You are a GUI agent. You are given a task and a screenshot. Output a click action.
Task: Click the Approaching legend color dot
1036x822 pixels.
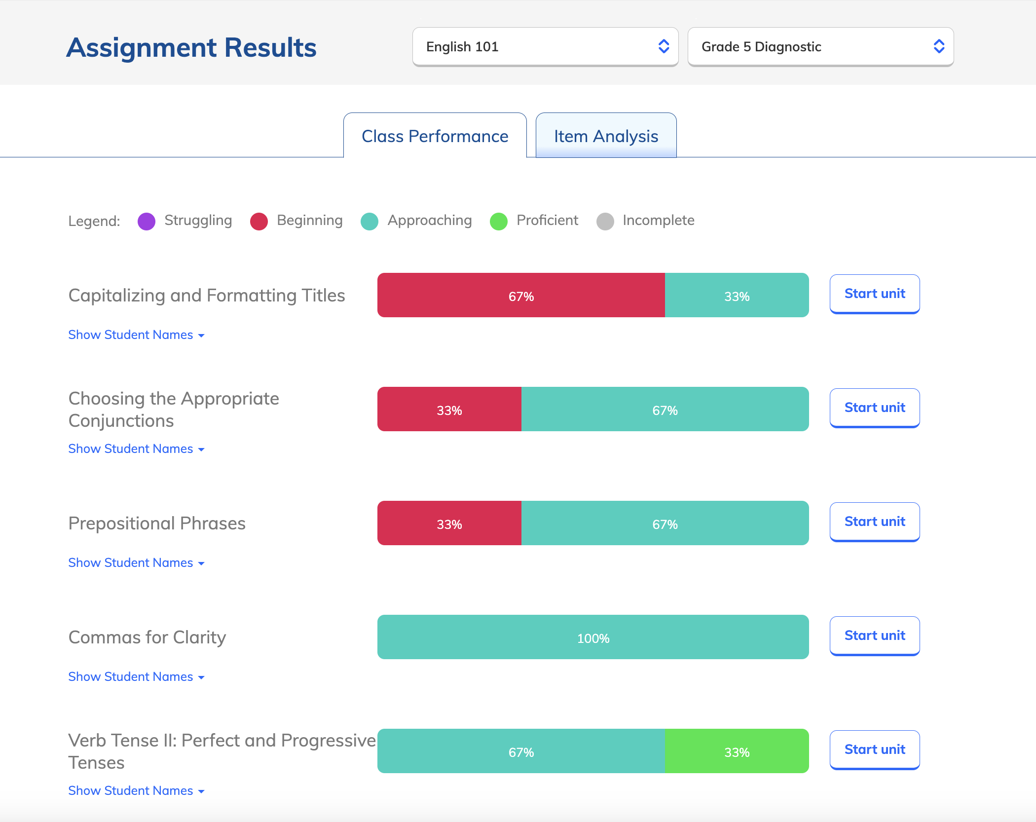pyautogui.click(x=370, y=221)
